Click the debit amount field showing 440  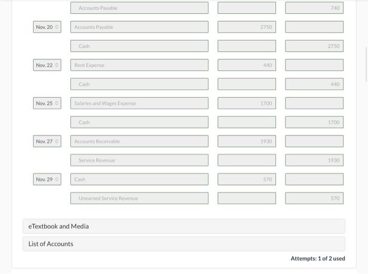coord(247,65)
